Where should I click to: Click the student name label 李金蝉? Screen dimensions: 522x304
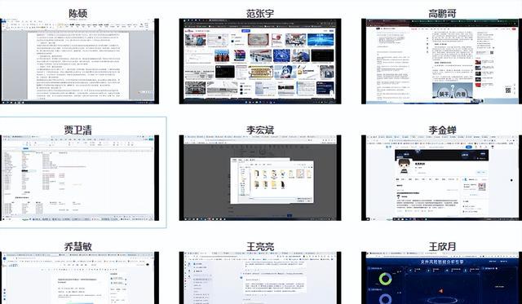coord(442,130)
